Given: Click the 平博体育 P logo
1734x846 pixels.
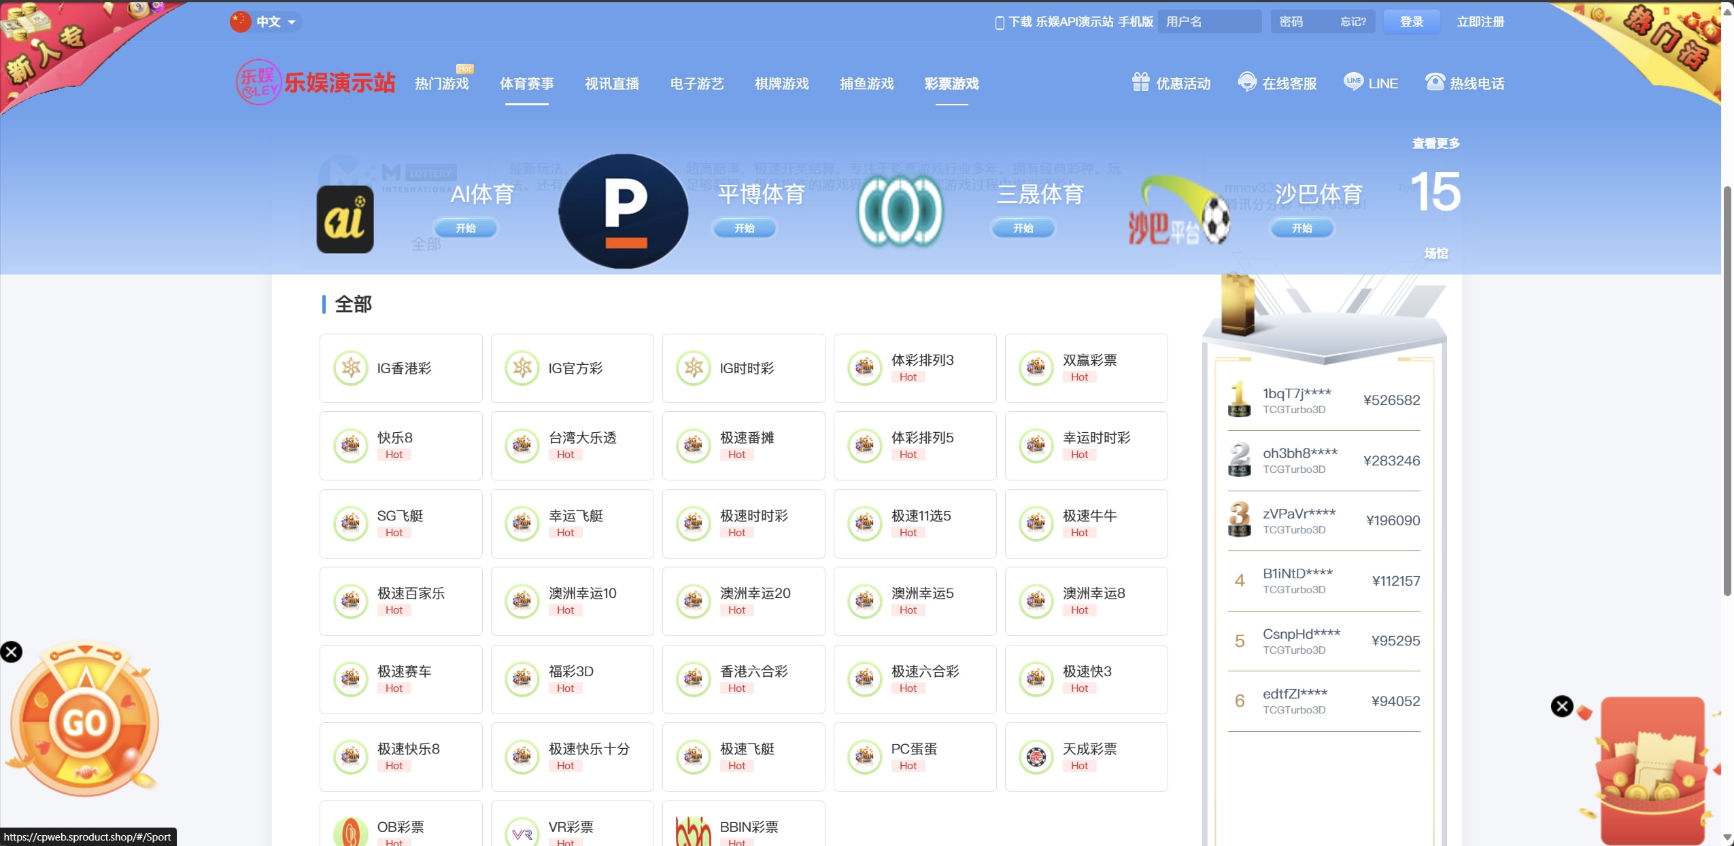Looking at the screenshot, I should point(623,211).
